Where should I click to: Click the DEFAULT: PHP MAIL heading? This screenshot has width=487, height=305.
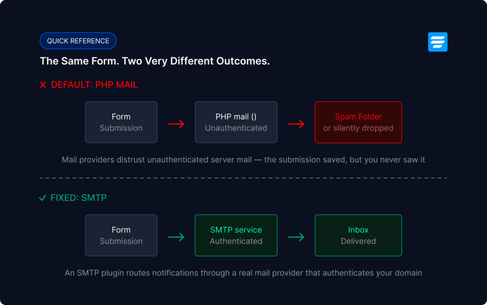click(x=94, y=85)
